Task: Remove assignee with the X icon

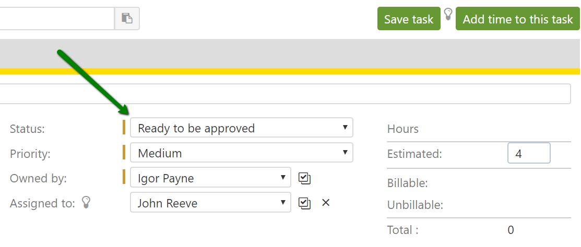Action: click(x=326, y=203)
